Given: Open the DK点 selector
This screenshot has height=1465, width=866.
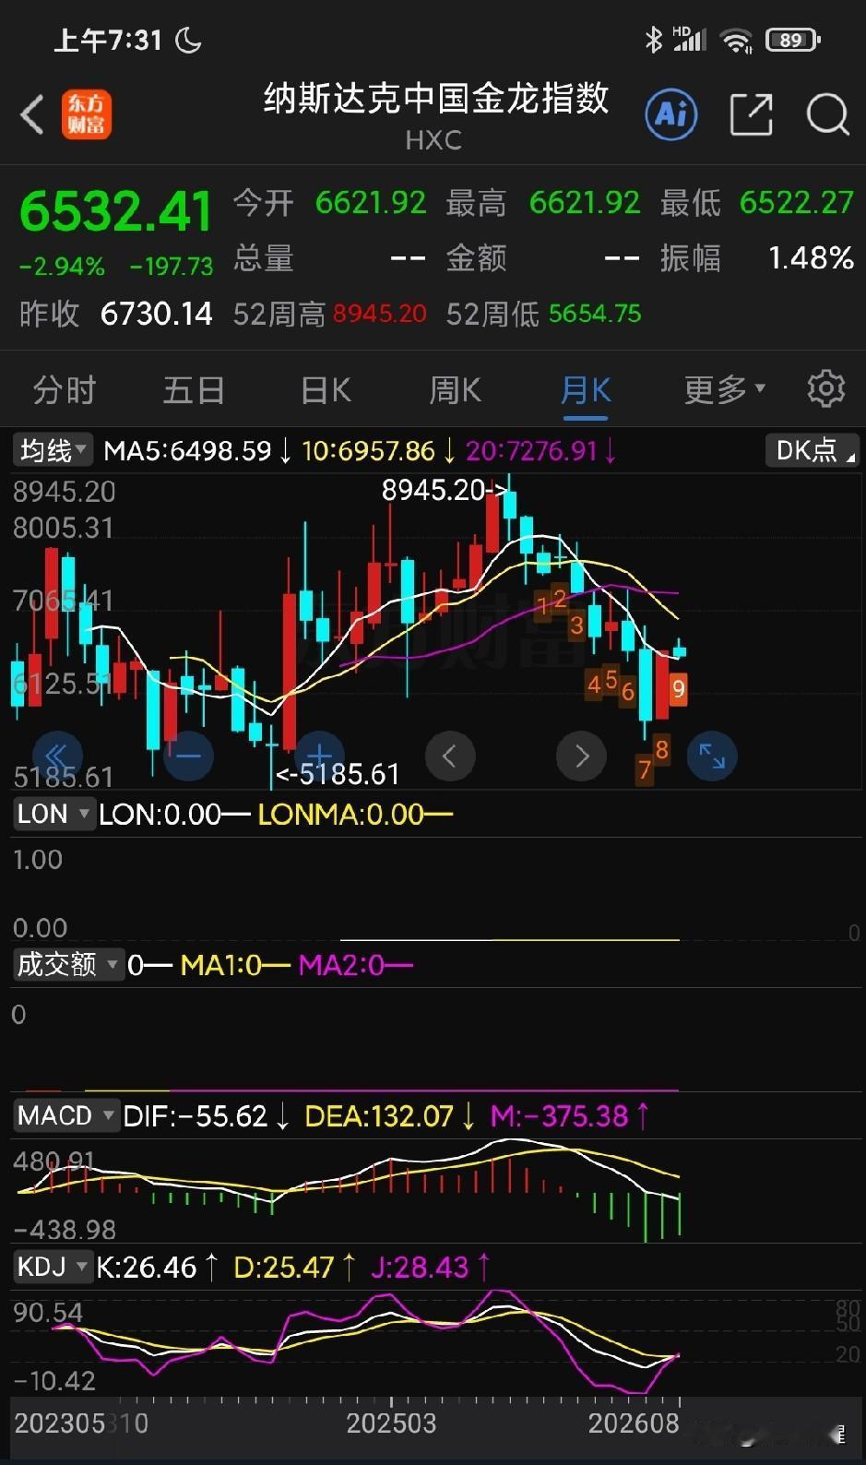Looking at the screenshot, I should coord(812,450).
